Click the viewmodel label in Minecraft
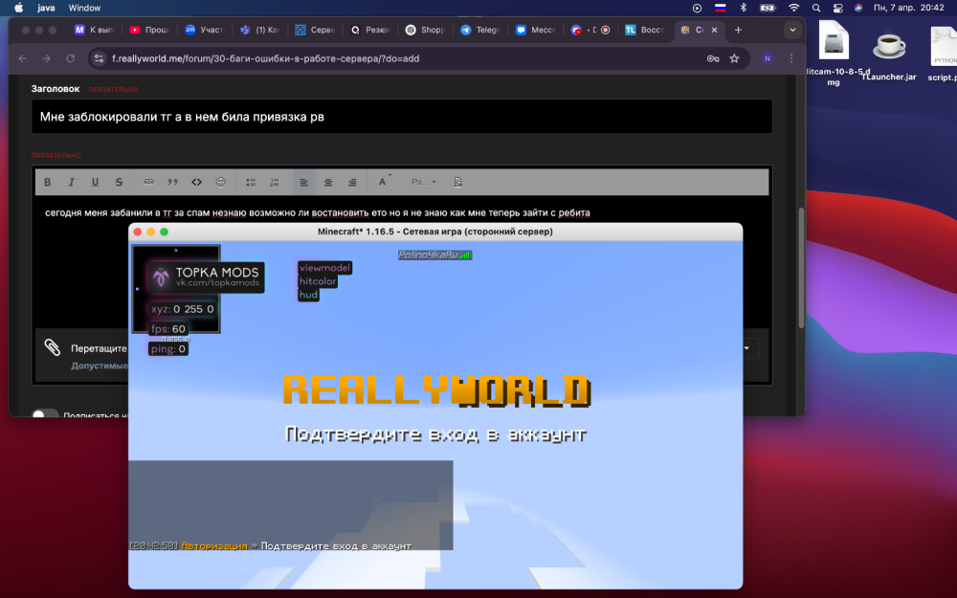This screenshot has height=598, width=957. pos(324,268)
